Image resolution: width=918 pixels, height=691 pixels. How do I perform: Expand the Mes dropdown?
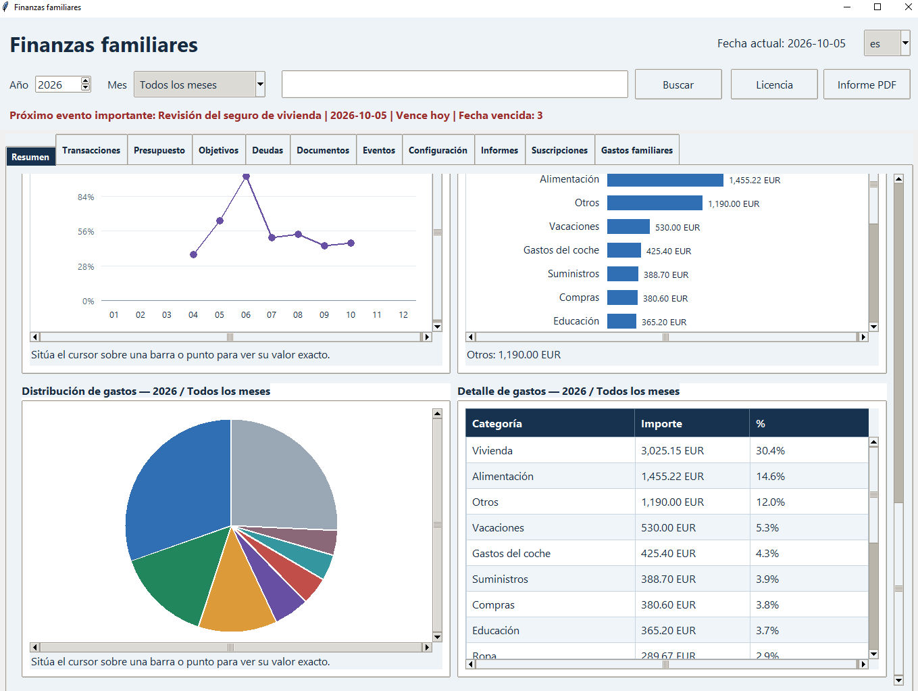[260, 85]
